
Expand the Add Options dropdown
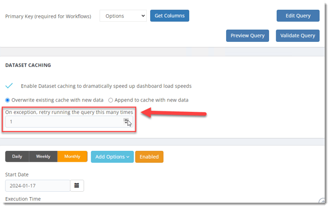click(x=112, y=157)
